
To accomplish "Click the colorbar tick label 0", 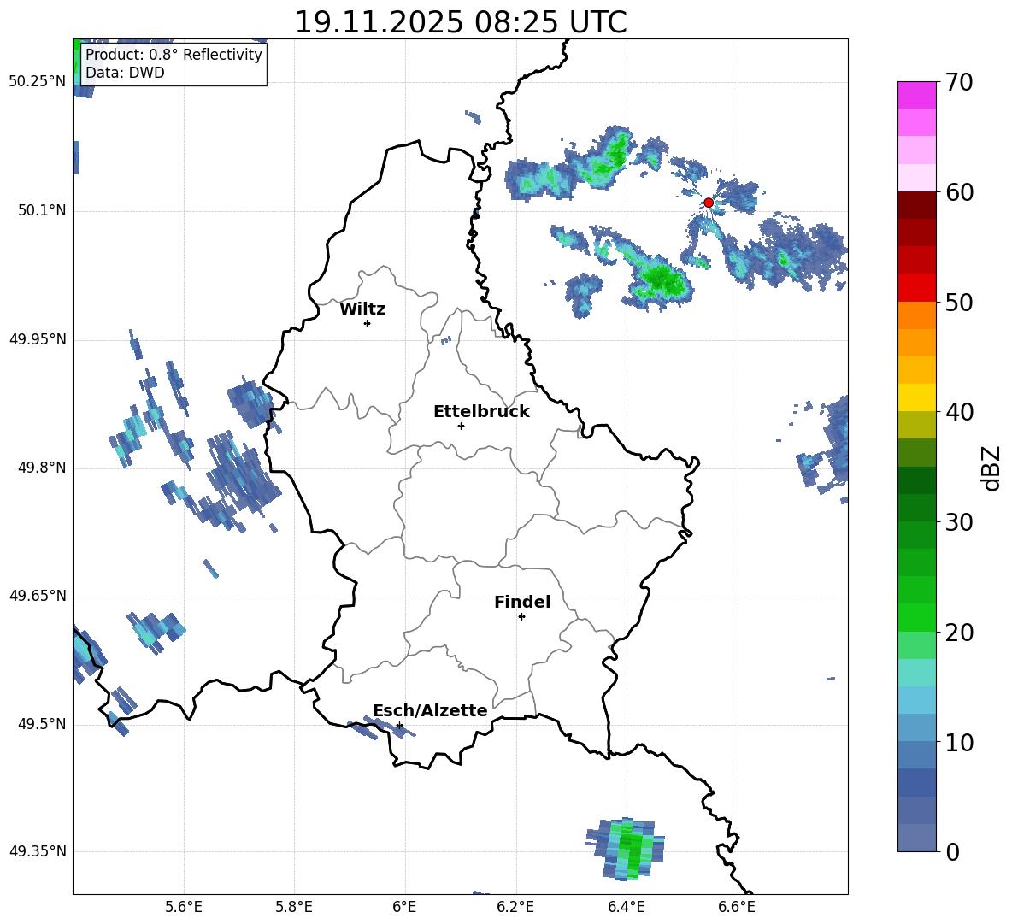I will (953, 851).
